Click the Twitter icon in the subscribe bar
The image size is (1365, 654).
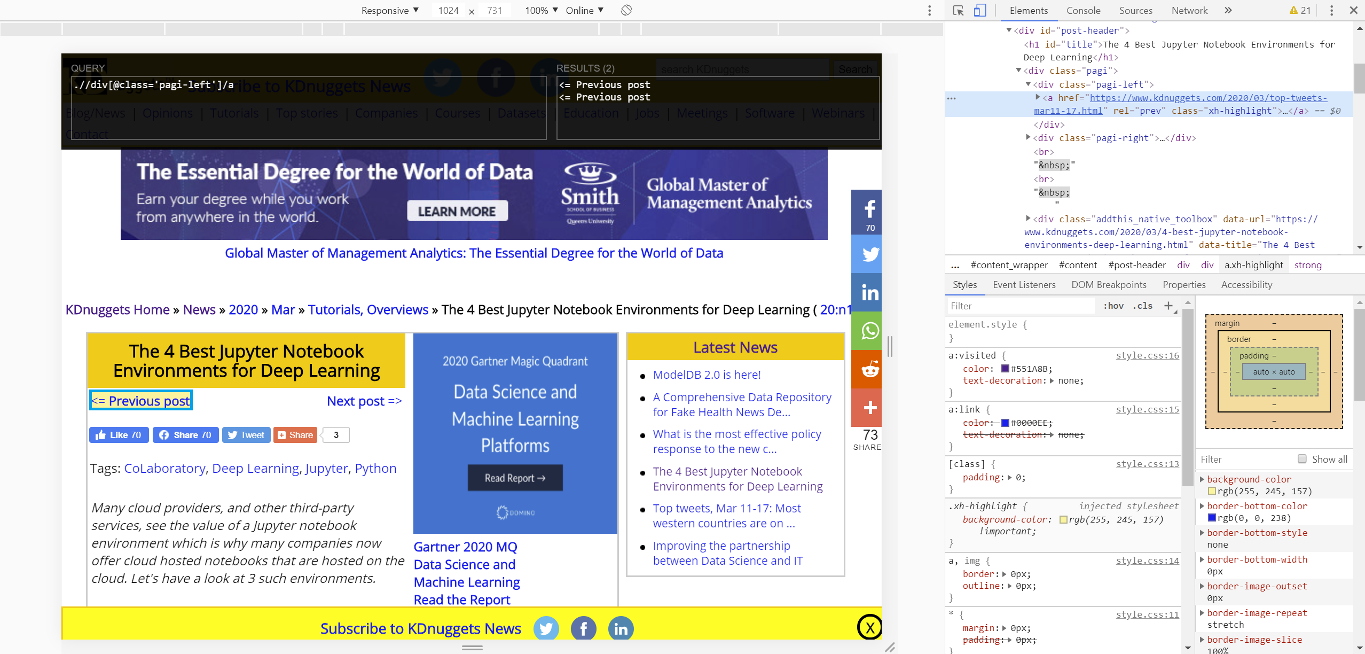tap(546, 628)
